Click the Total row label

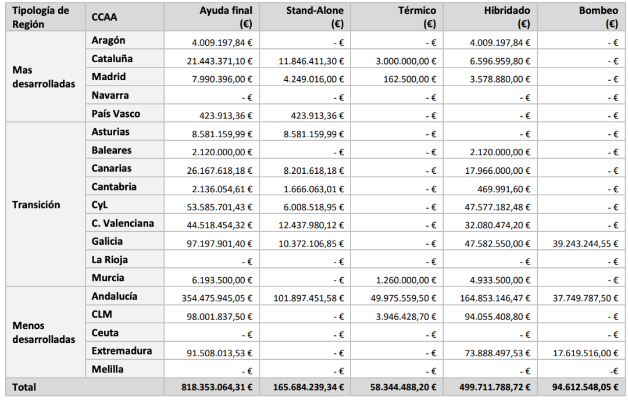coord(24,387)
